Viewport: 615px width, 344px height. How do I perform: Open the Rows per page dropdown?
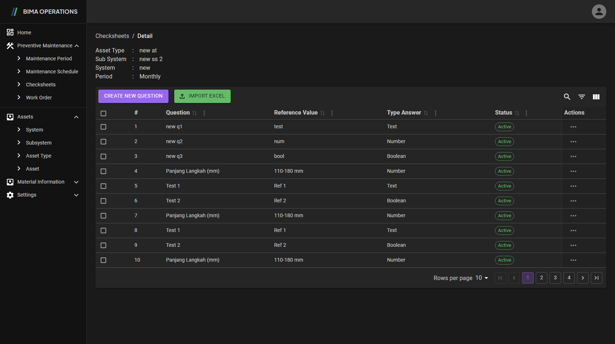click(482, 278)
